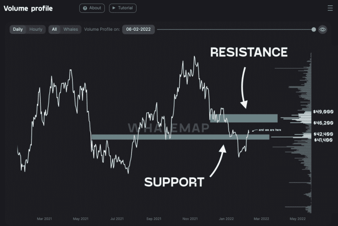Select the Whales volume filter
This screenshot has height=226, width=338.
[x=71, y=29]
